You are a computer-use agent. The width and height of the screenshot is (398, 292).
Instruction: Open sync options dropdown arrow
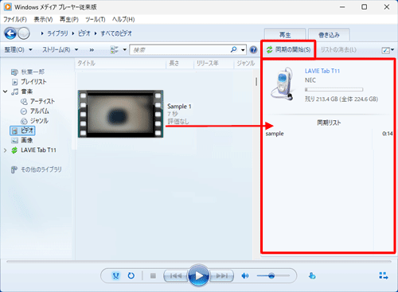[x=392, y=50]
